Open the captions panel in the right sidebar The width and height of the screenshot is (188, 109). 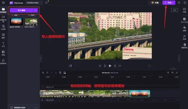pos(184,10)
